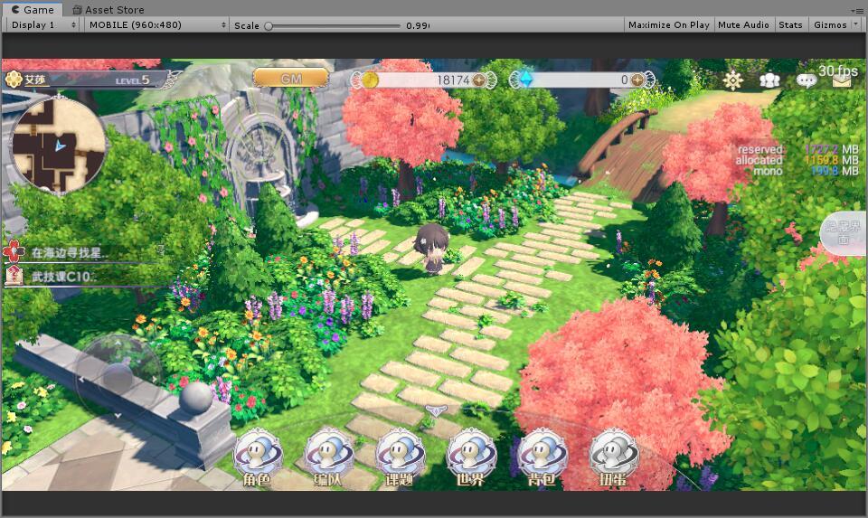
Task: Collapse the bottom menu with chevron
Action: click(x=436, y=410)
